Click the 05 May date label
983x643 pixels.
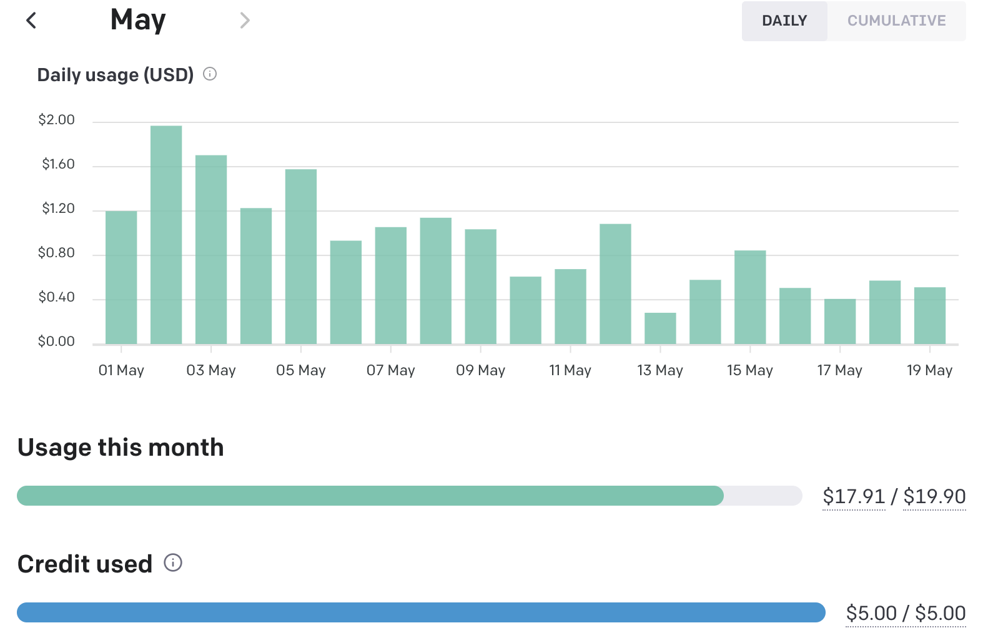[x=301, y=370]
